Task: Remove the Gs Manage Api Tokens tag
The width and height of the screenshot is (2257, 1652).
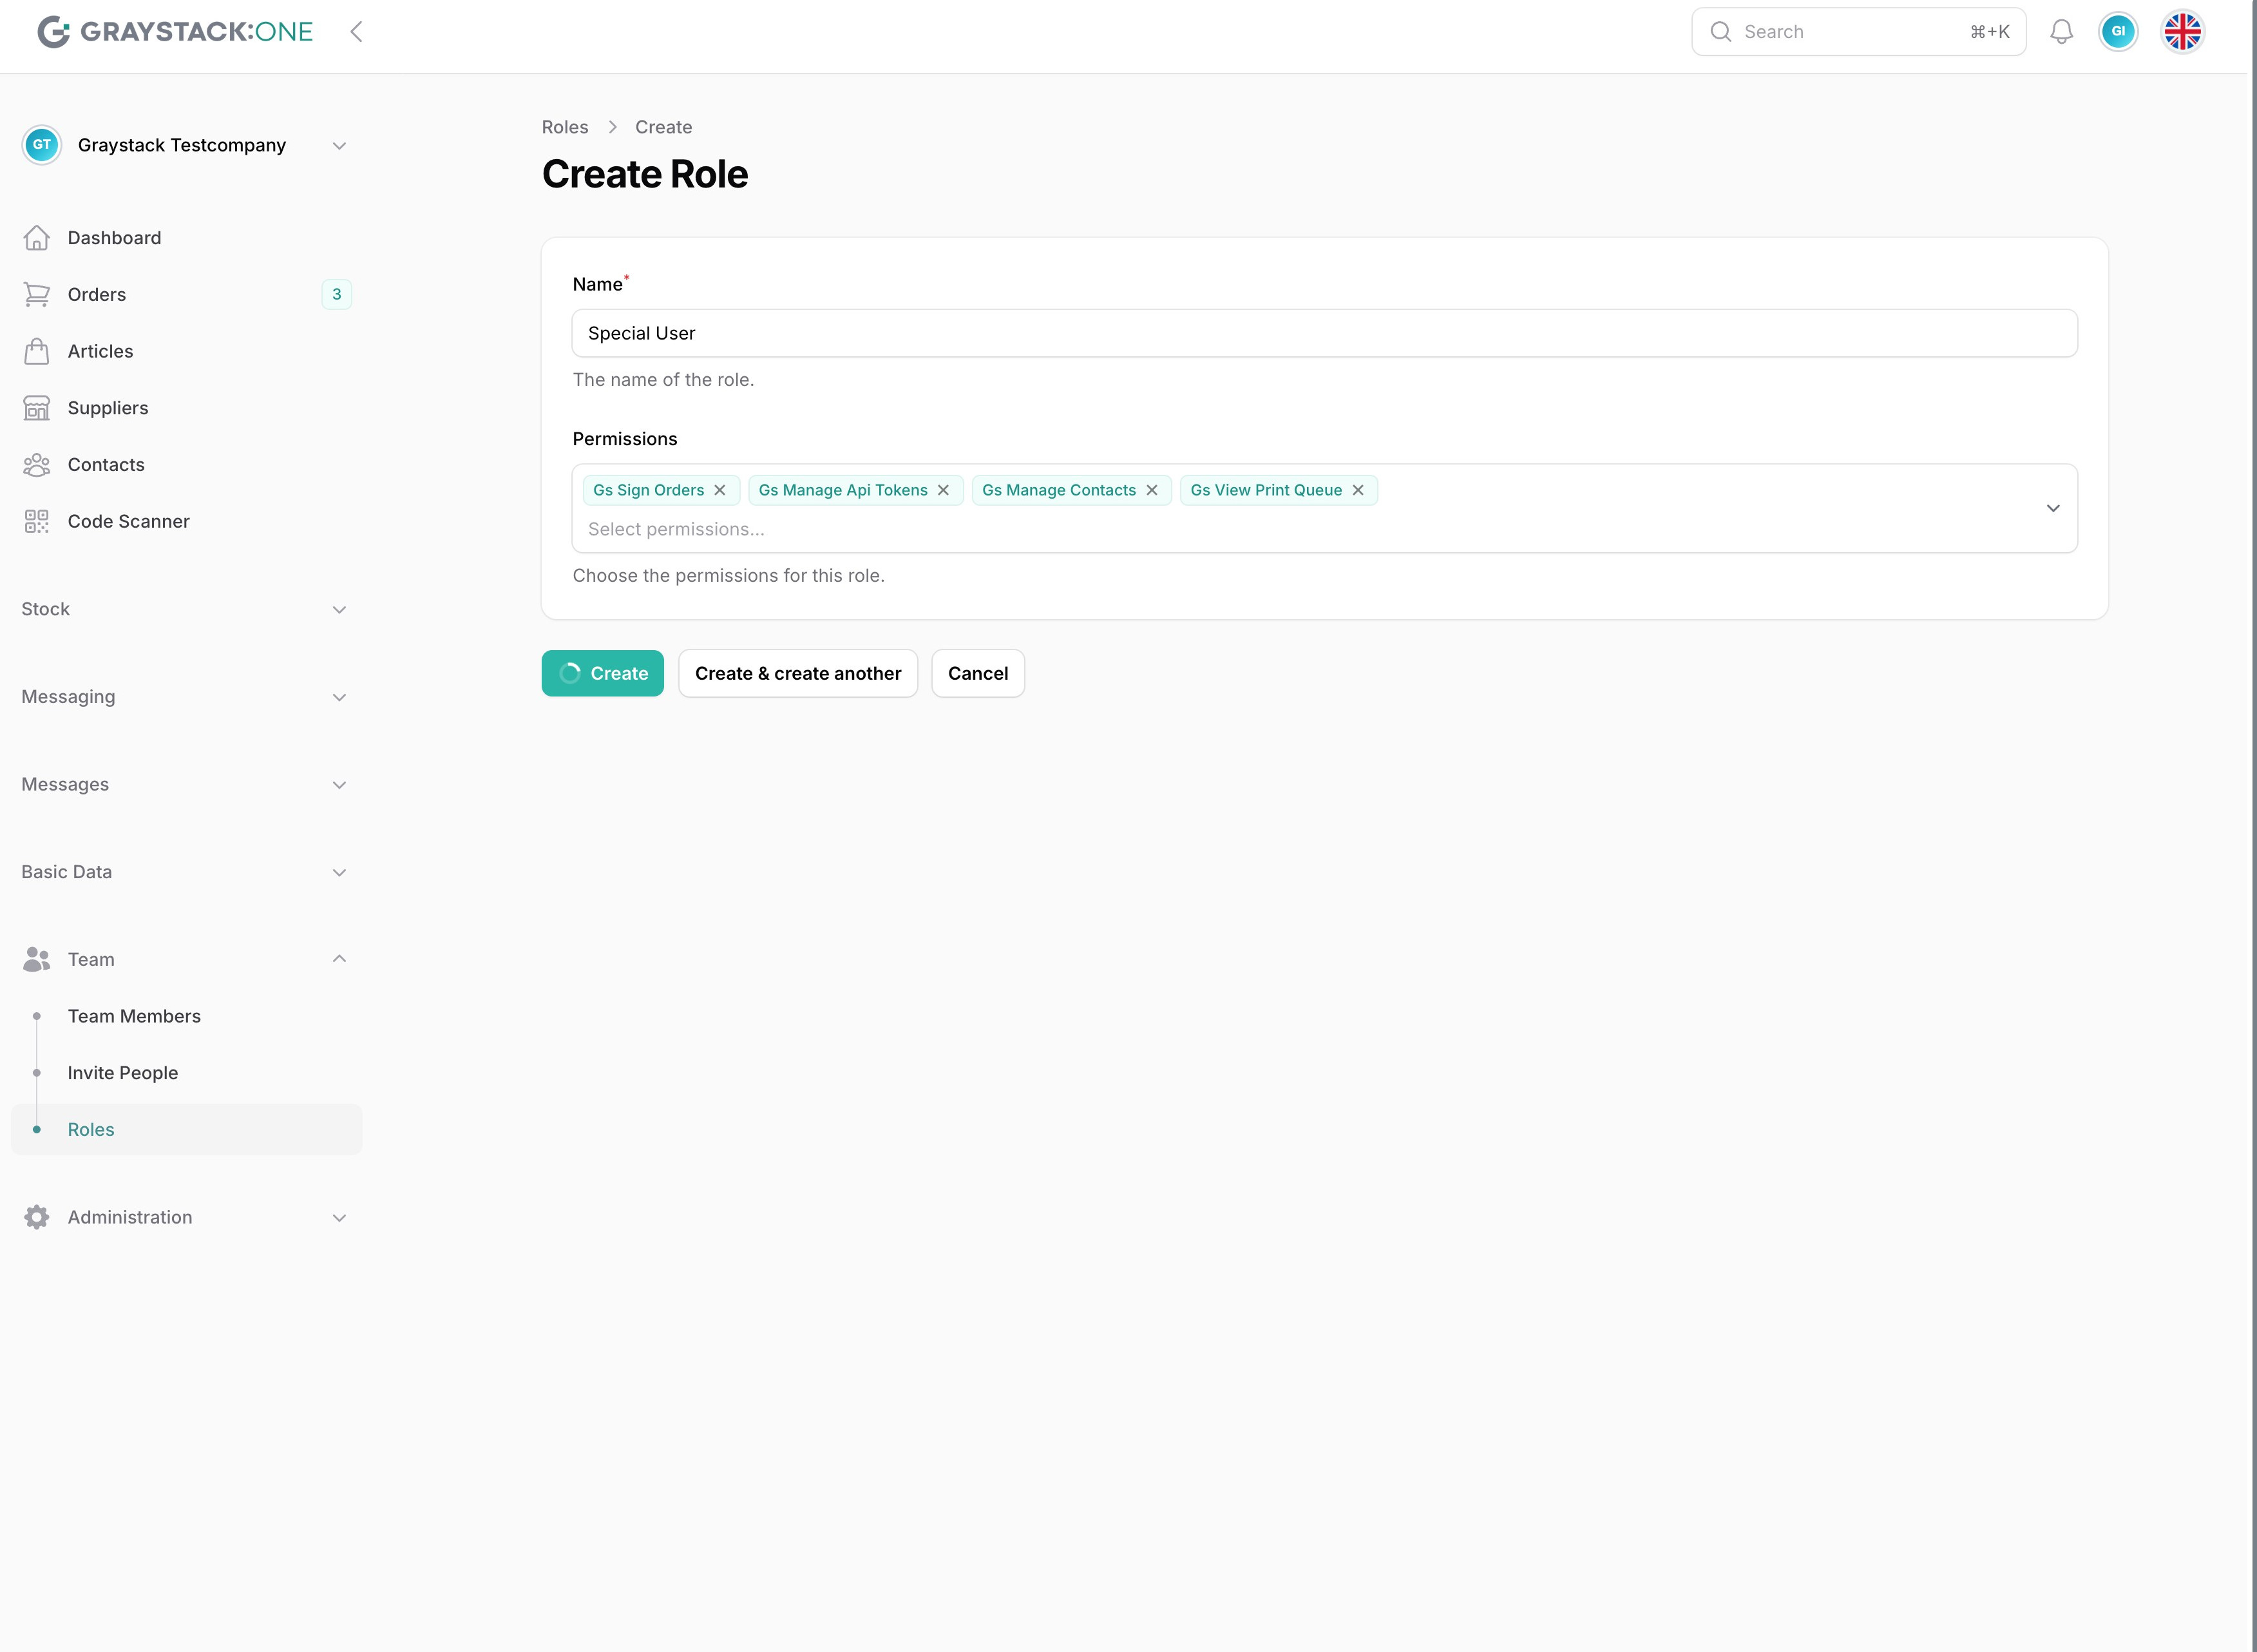Action: click(x=942, y=490)
